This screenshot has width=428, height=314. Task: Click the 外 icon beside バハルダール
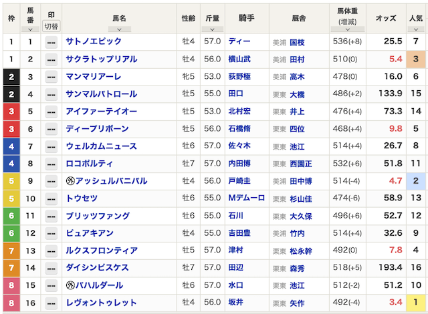70,285
